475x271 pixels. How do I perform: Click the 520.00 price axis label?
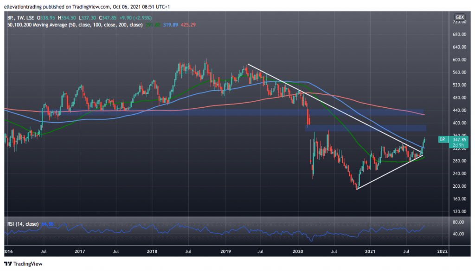[x=459, y=85]
